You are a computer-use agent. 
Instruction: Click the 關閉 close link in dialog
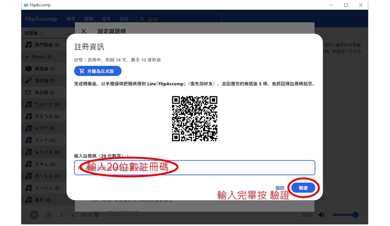point(280,188)
